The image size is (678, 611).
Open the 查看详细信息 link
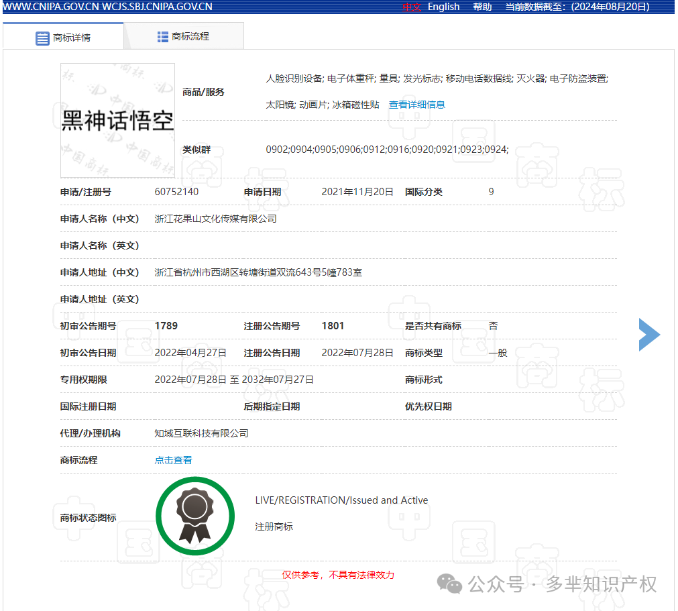click(417, 105)
